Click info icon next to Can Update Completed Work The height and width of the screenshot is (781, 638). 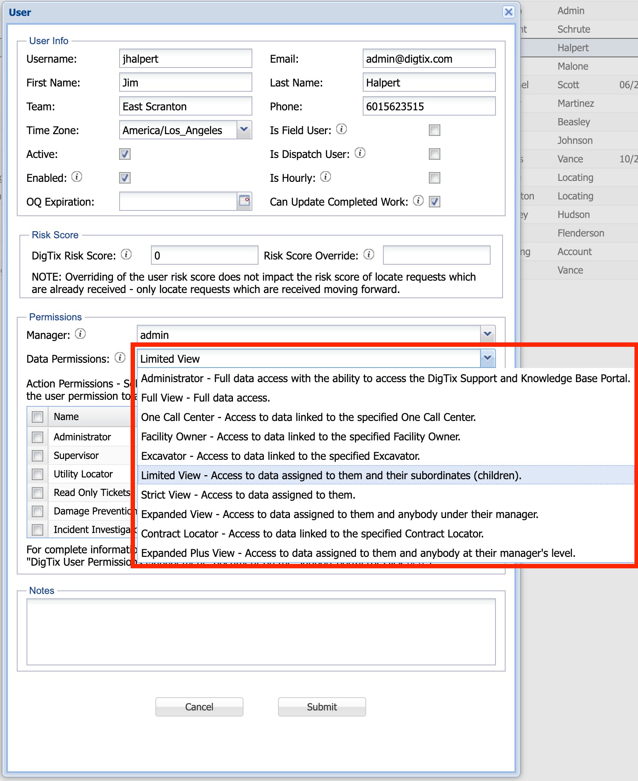418,200
